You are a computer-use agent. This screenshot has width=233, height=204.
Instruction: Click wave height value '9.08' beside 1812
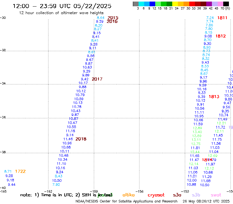point(208,36)
